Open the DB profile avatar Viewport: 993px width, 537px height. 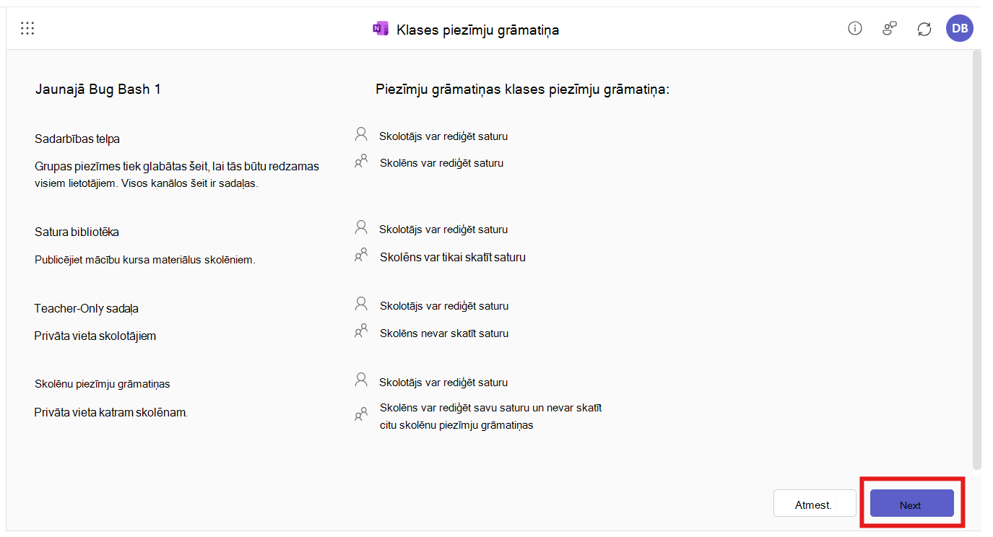(x=960, y=28)
